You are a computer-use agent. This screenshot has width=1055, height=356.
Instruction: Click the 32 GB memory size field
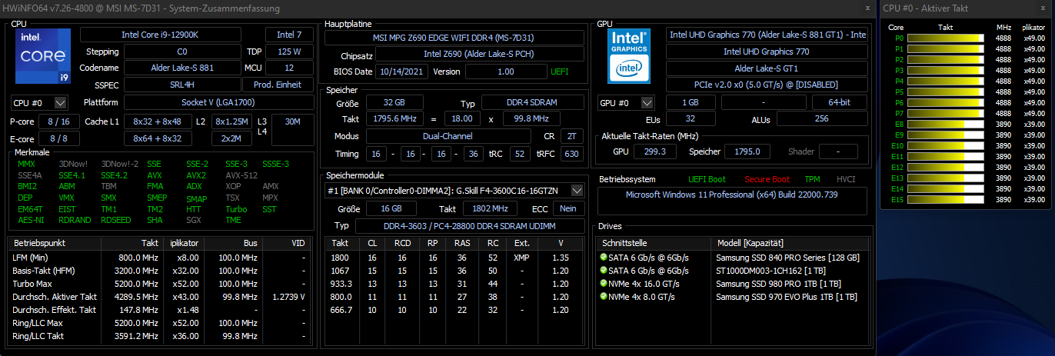pyautogui.click(x=394, y=103)
